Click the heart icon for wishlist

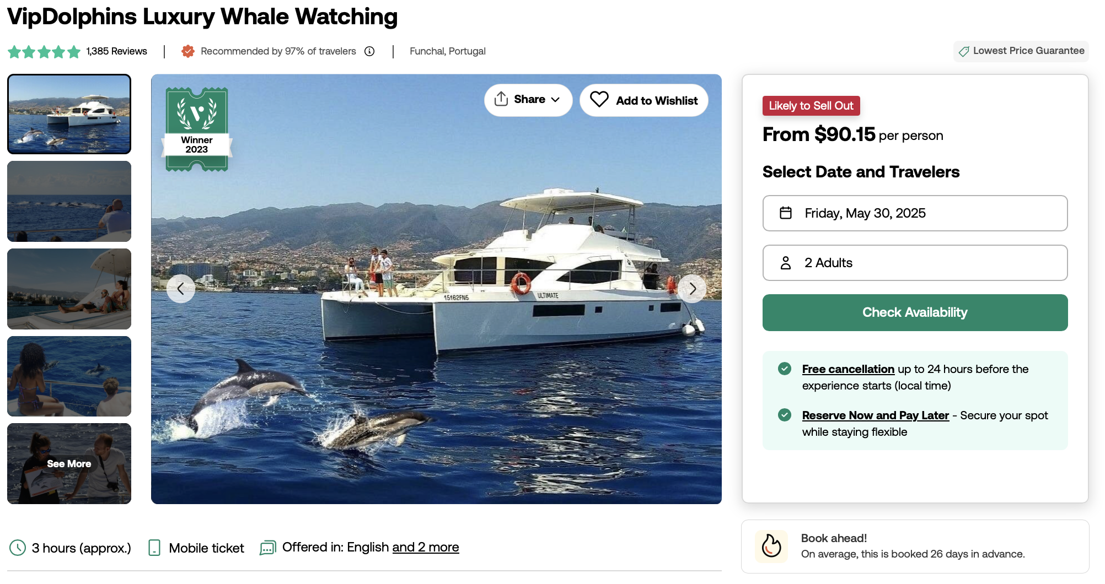[x=599, y=100]
